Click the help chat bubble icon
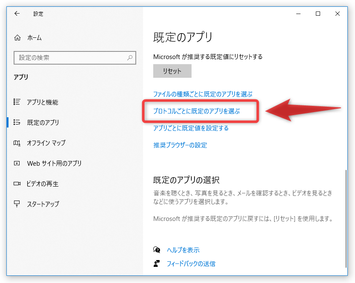355x283 pixels. 157,250
